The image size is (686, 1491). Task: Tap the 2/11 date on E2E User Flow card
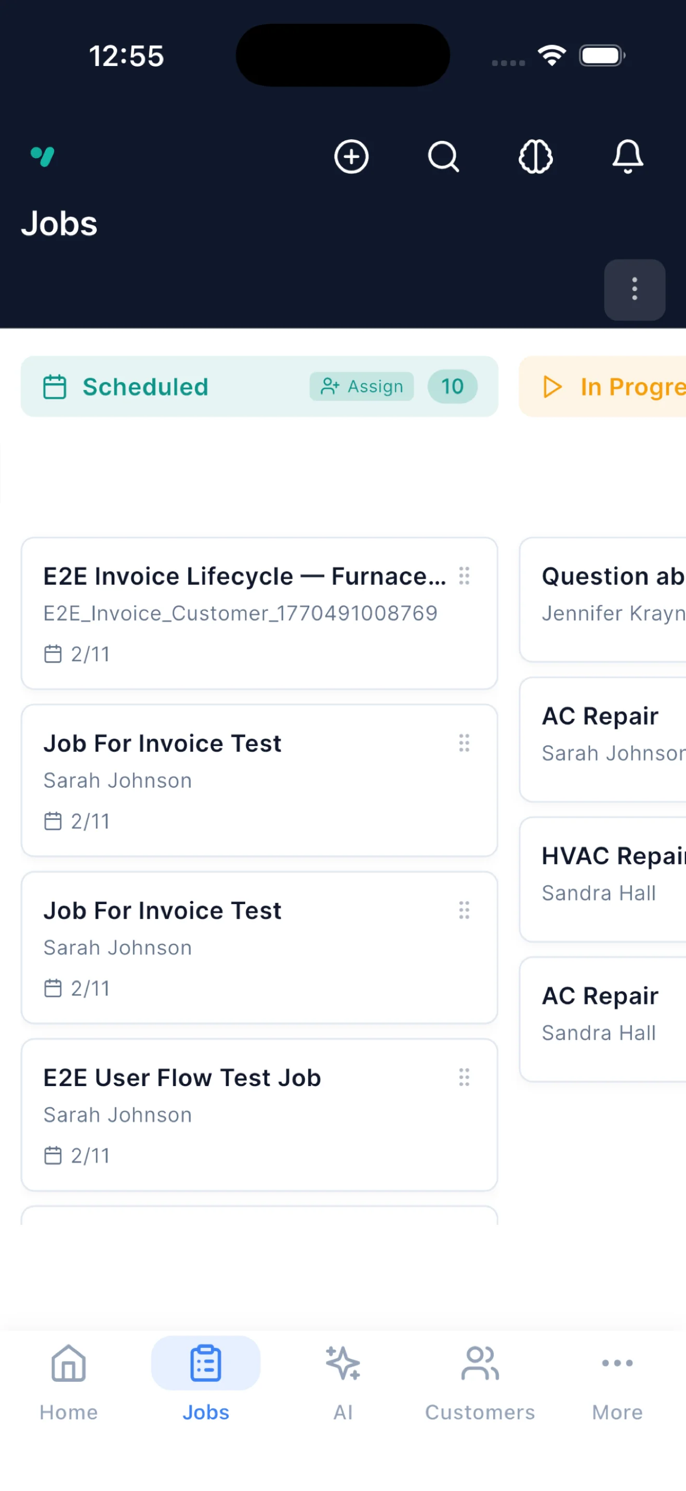(x=90, y=1156)
